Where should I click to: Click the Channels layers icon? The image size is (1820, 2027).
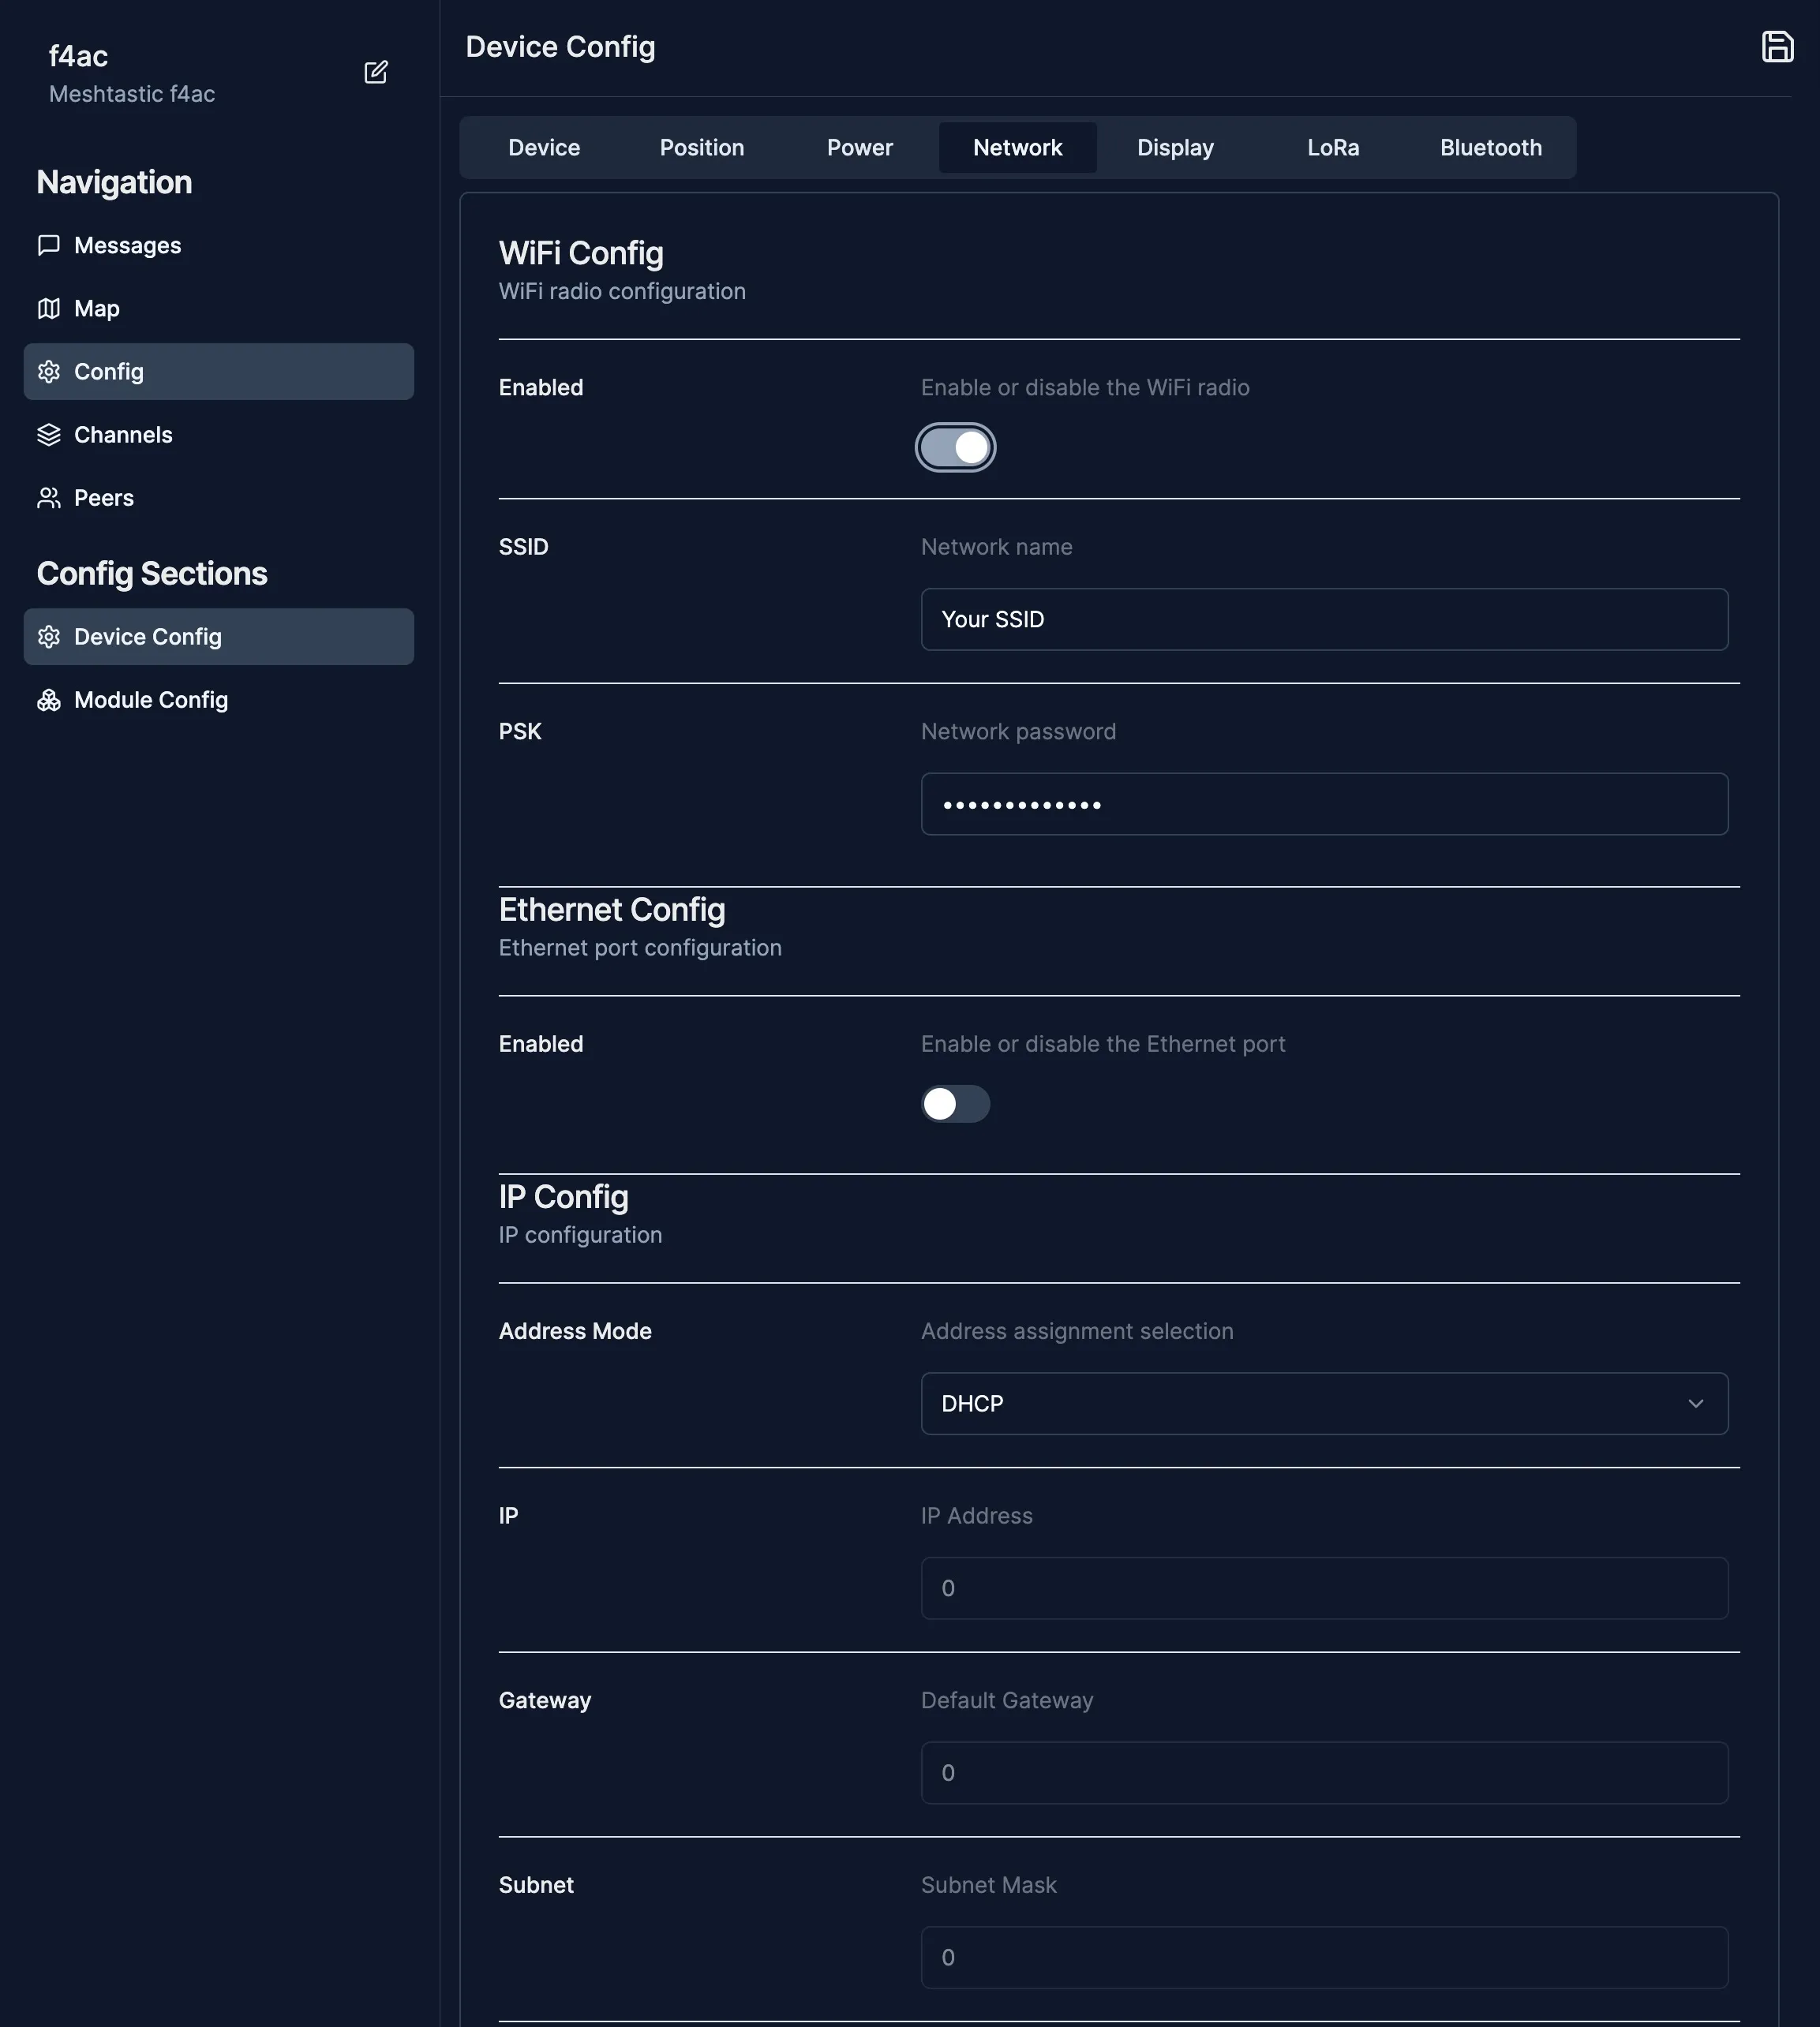(x=49, y=435)
